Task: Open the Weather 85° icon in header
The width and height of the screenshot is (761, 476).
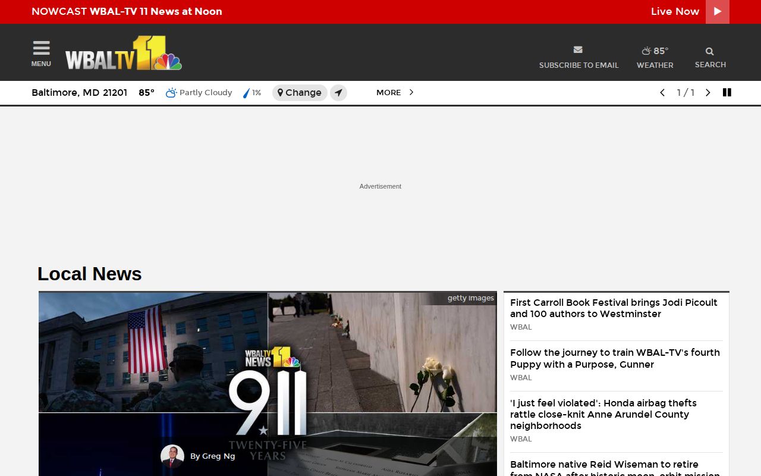Action: [x=655, y=51]
